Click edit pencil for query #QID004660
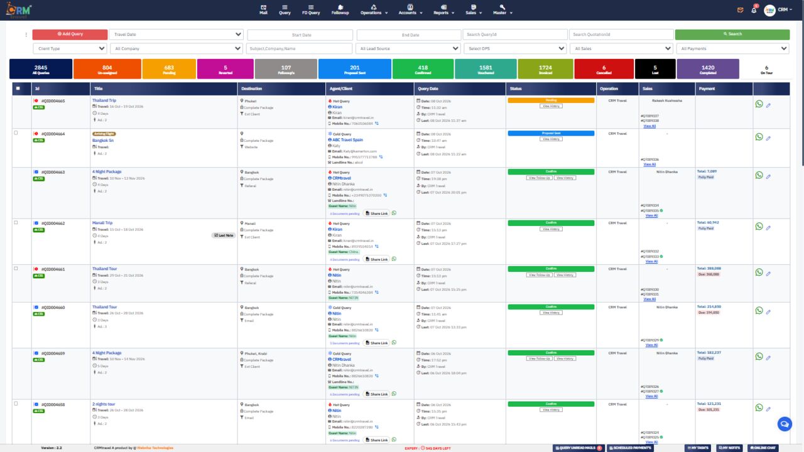The height and width of the screenshot is (452, 804). [x=768, y=312]
